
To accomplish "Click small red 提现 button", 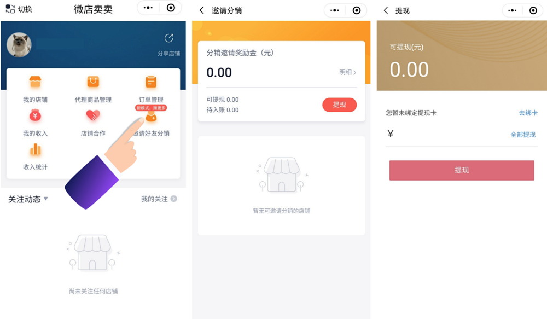I will [340, 105].
